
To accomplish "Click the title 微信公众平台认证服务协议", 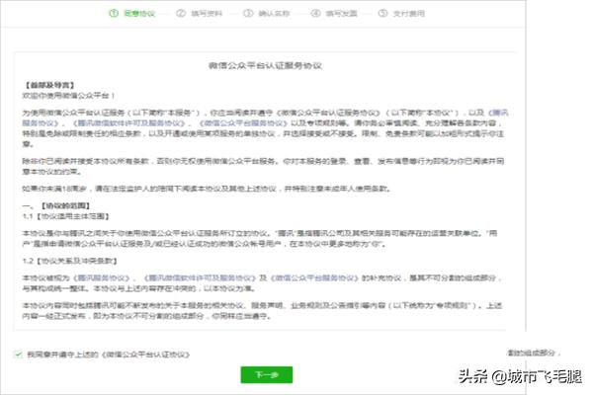I will 265,65.
